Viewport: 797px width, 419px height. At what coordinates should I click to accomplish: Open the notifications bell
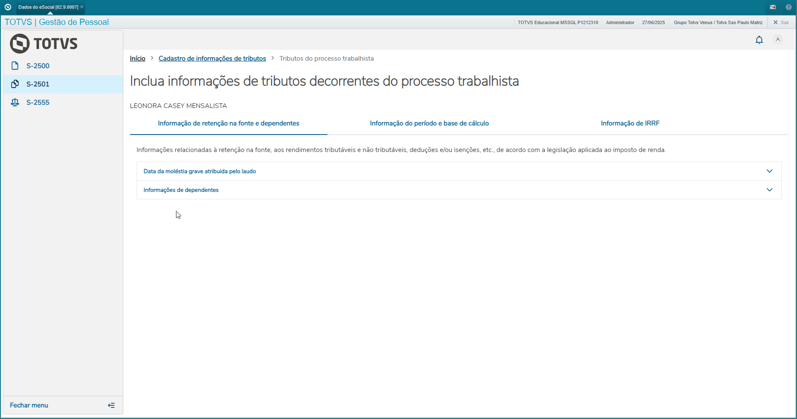click(759, 40)
